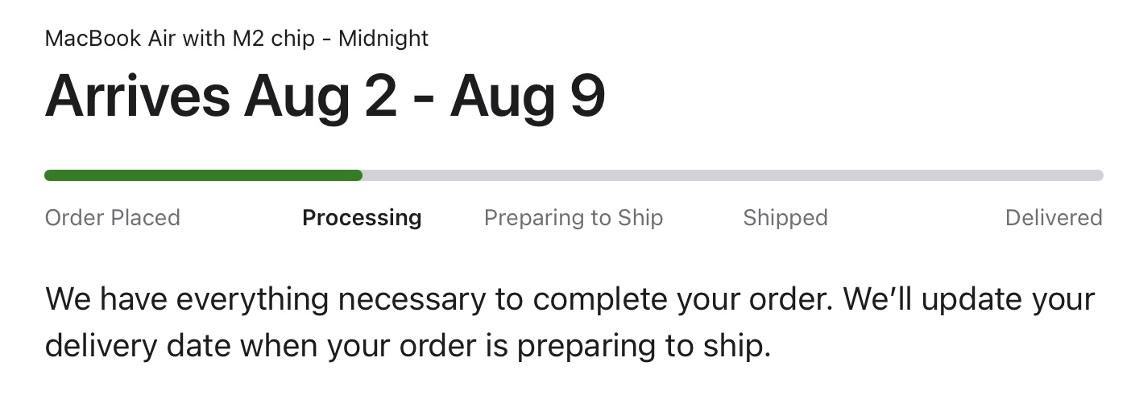Viewport: 1131px width, 399px height.
Task: Click "is preparing to ship." ending the message
Action: (632, 346)
